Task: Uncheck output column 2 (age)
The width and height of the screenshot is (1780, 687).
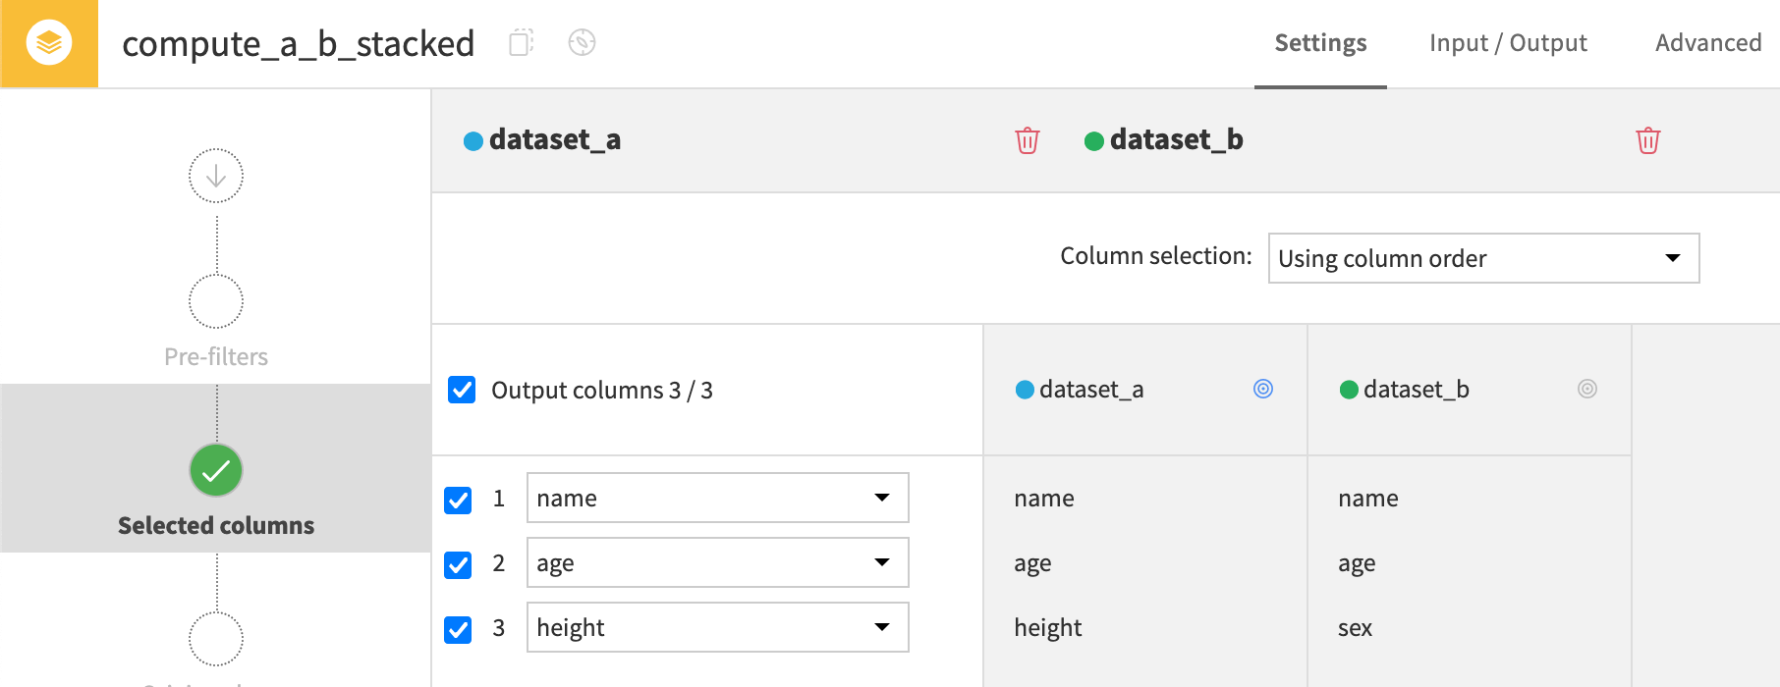Action: (x=458, y=564)
